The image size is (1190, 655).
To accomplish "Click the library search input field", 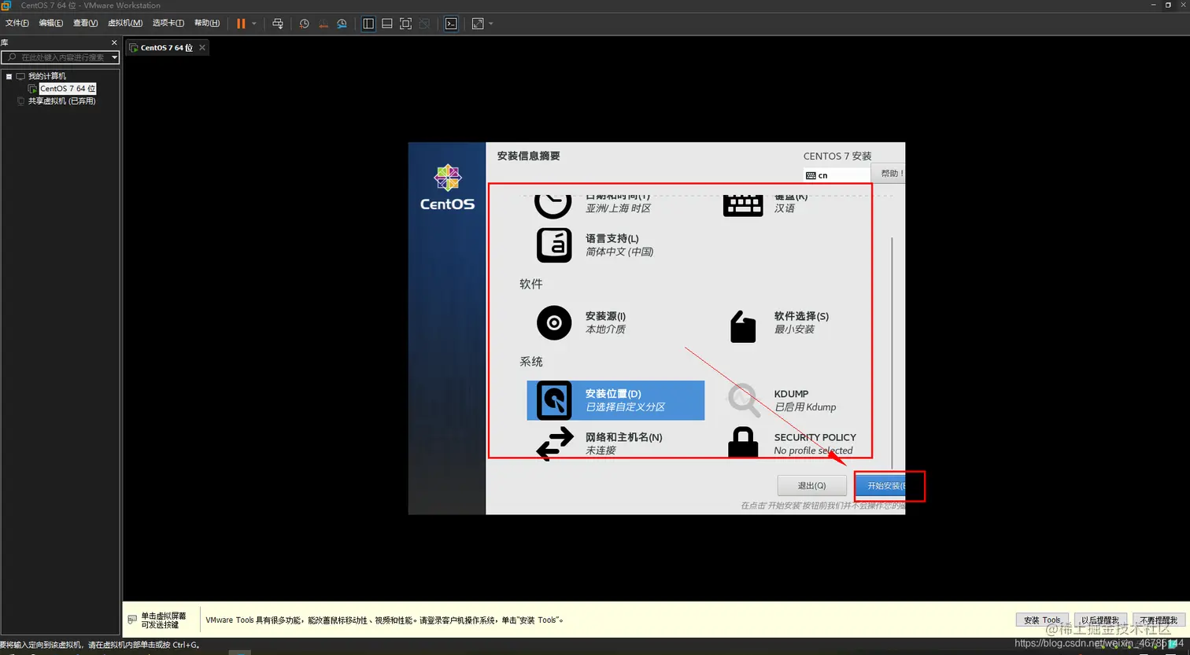I will pos(55,57).
